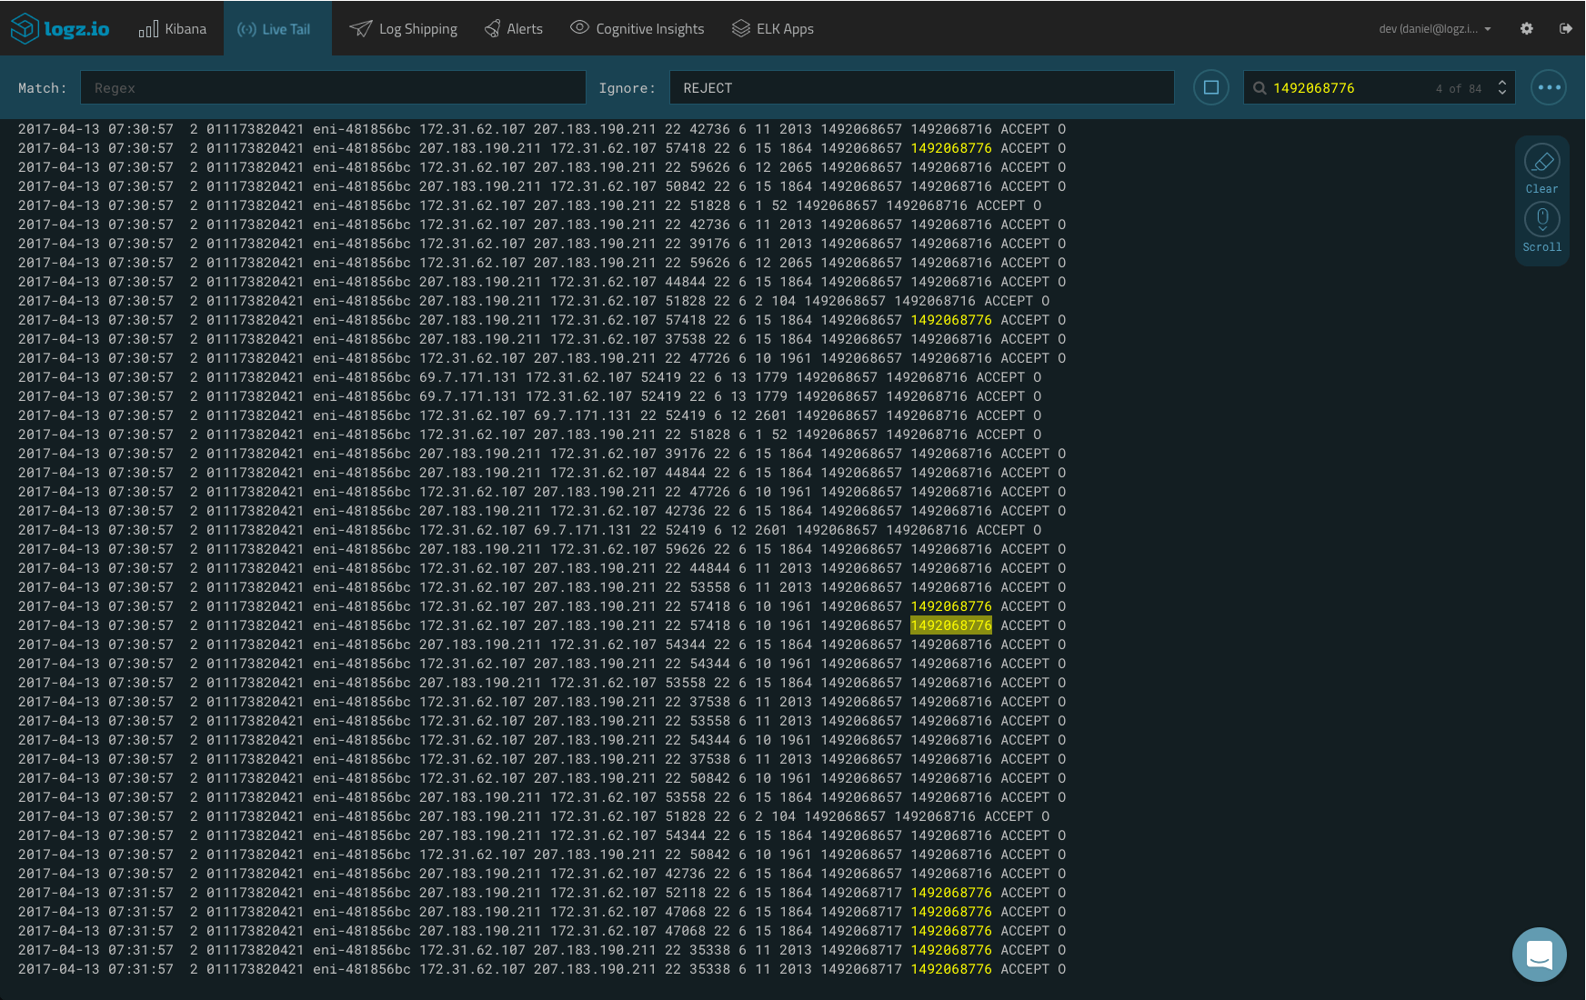Switch to the Live Tail tab

(x=277, y=29)
